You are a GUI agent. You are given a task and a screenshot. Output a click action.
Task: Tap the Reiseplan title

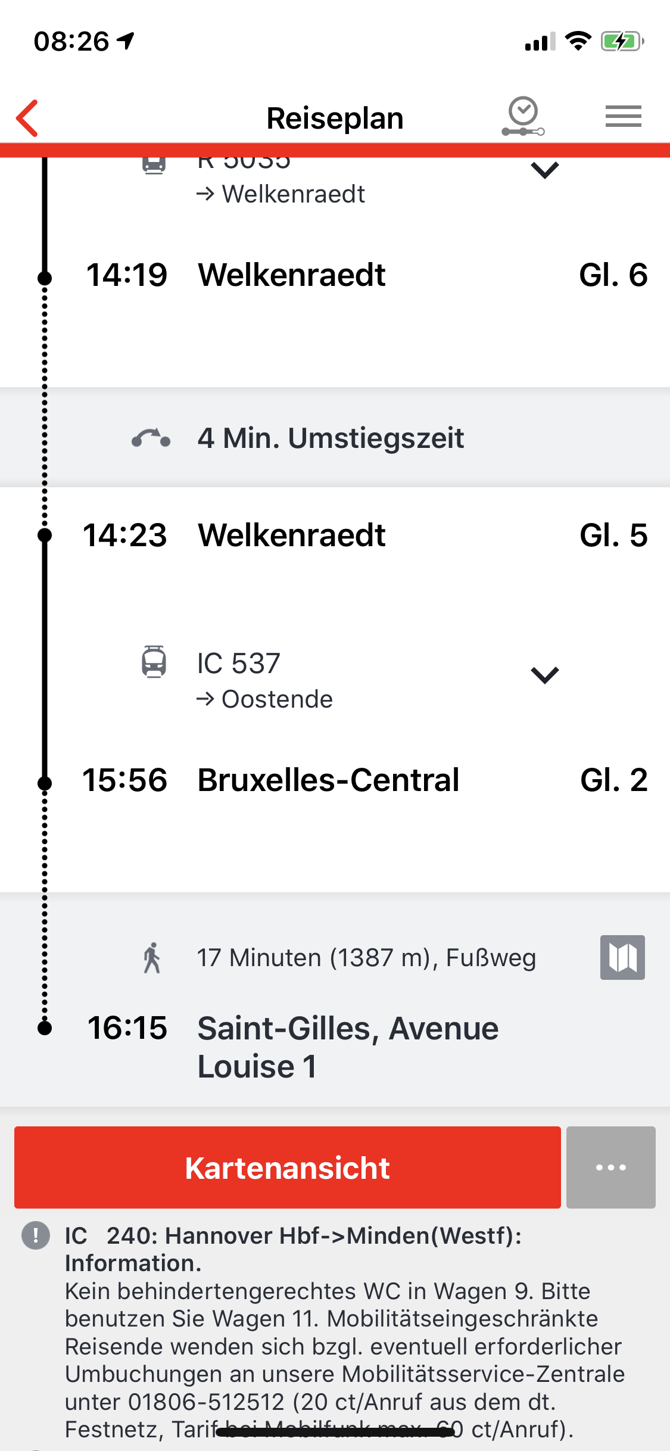point(335,118)
